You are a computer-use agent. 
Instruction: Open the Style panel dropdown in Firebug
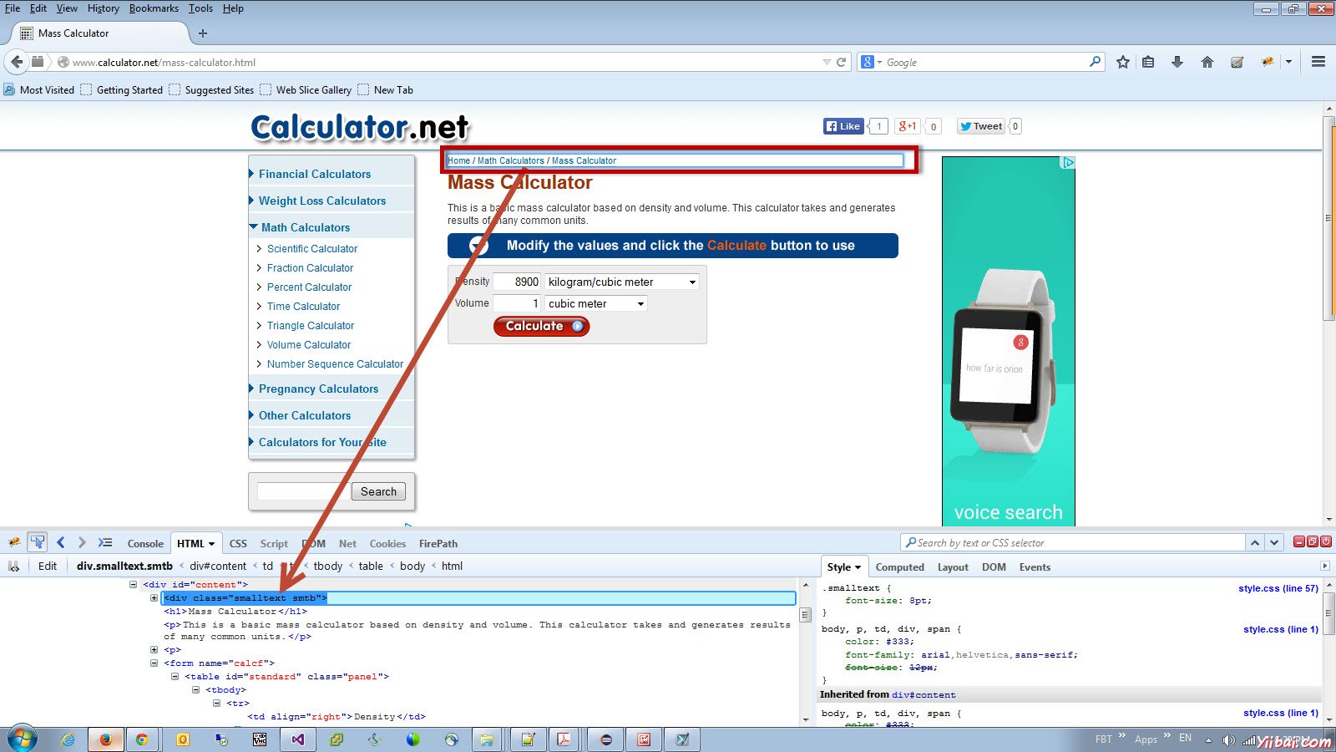pyautogui.click(x=858, y=567)
